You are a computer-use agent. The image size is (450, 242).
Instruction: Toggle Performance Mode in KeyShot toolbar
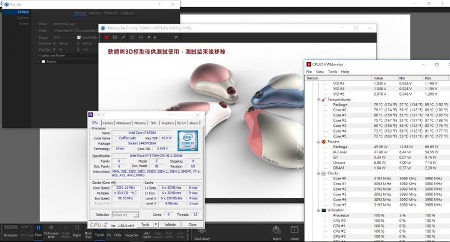tap(51, 231)
